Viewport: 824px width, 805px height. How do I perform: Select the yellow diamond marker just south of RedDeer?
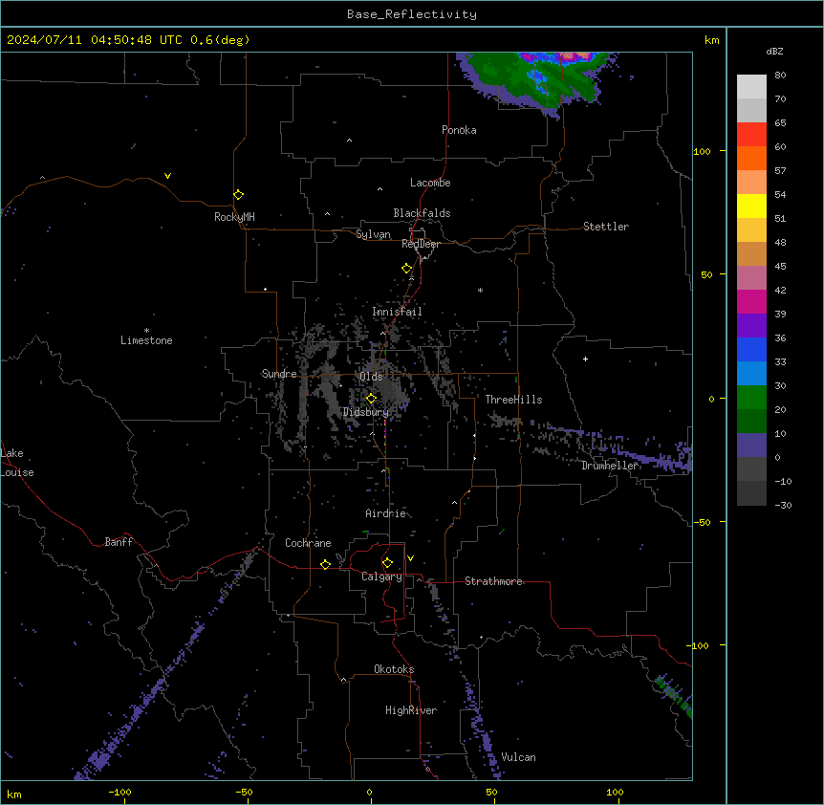point(407,269)
